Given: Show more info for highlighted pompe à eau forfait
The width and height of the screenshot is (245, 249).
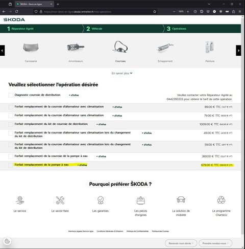Looking at the screenshot, I should click(82, 165).
